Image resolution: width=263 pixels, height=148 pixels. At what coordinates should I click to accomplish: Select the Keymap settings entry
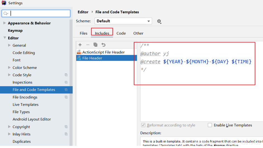tap(15, 30)
